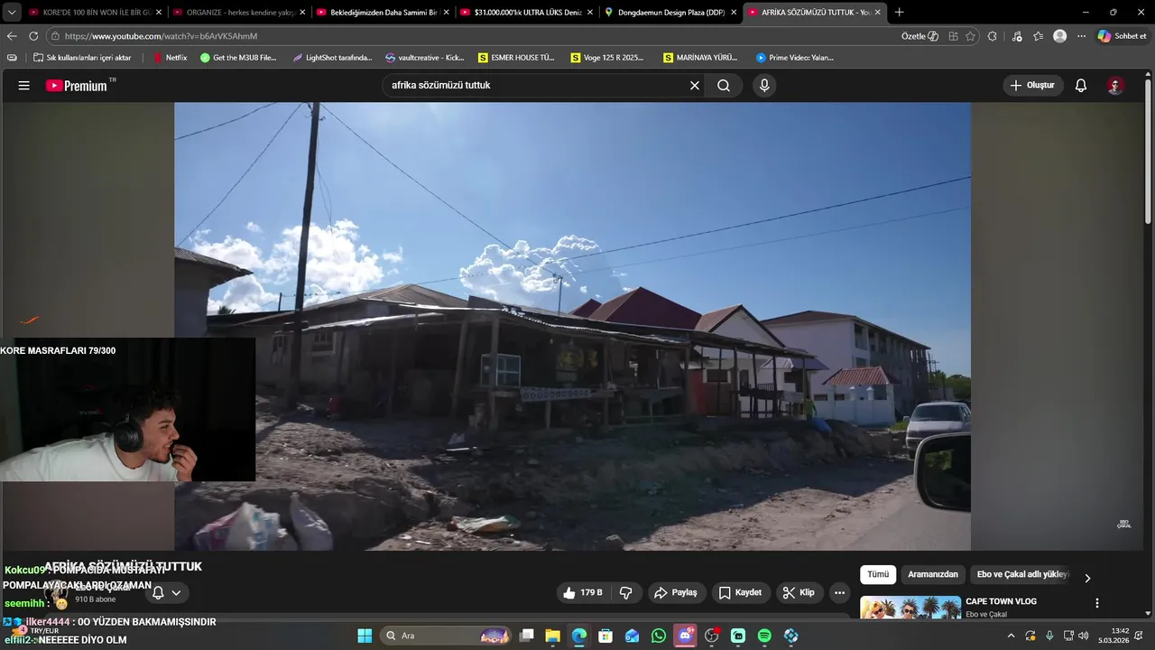1155x650 pixels.
Task: Add this page to favorites star
Action: [x=970, y=36]
